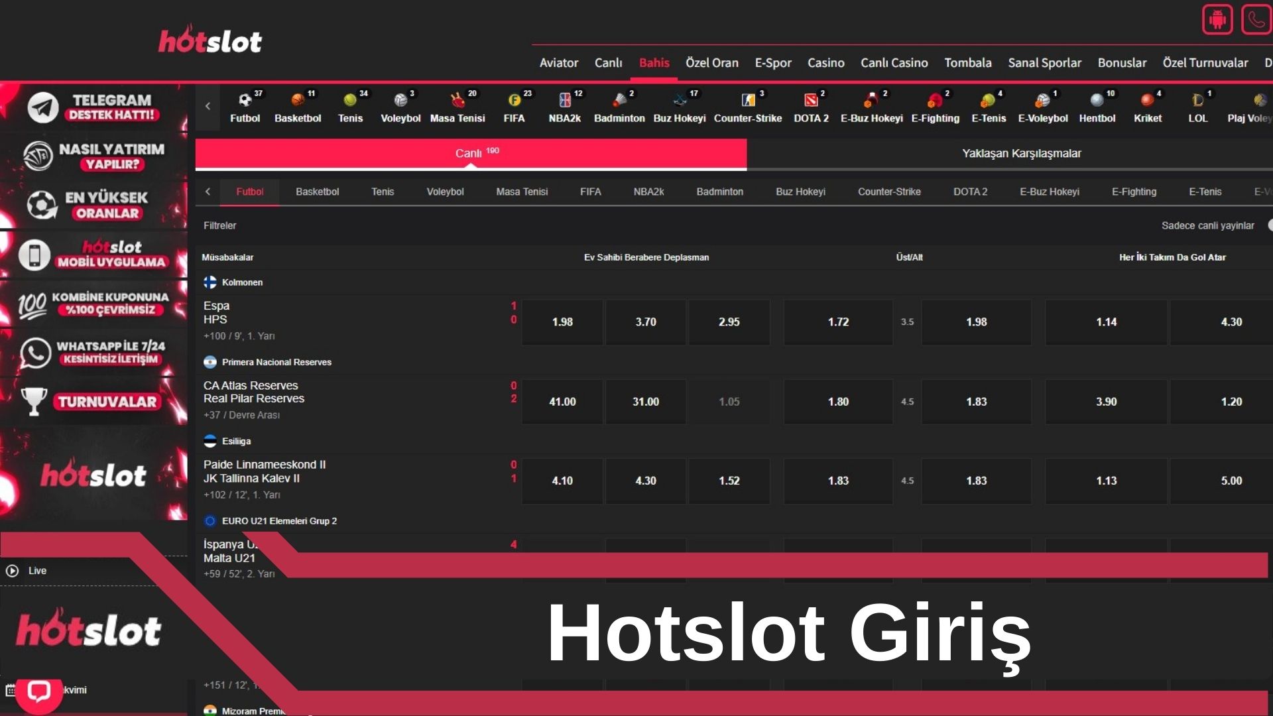Select the Badminton icon

pyautogui.click(x=619, y=100)
